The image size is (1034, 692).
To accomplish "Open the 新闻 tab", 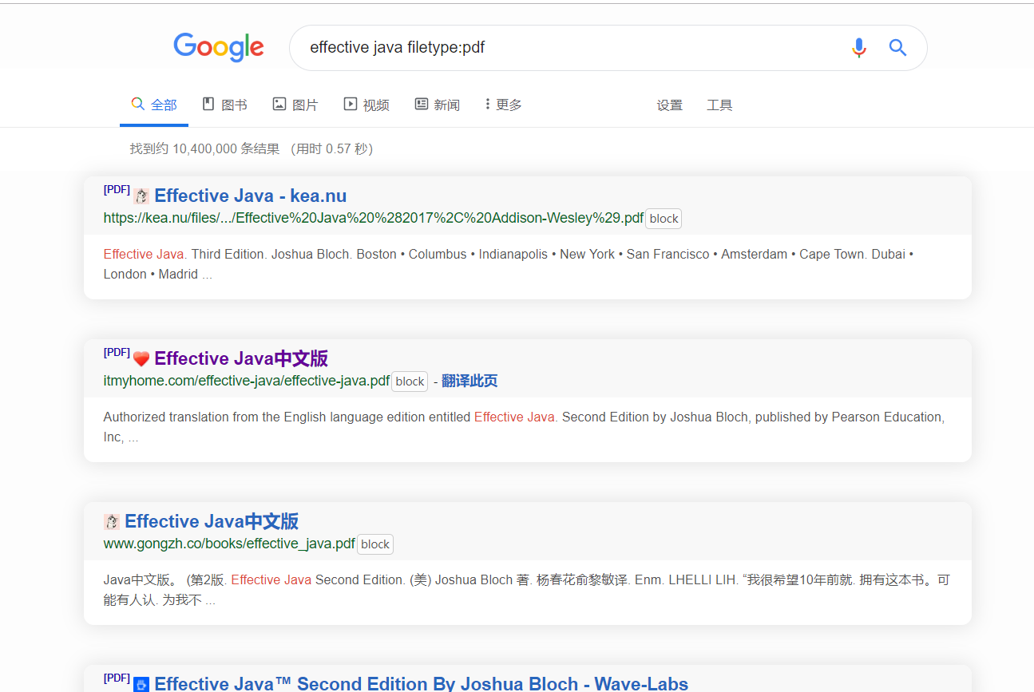I will pos(438,105).
